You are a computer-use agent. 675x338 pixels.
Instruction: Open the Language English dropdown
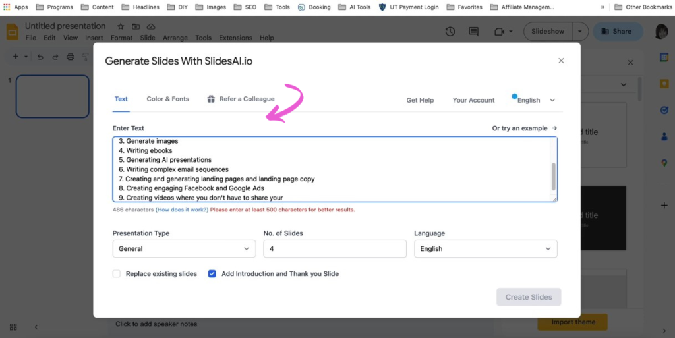point(486,249)
